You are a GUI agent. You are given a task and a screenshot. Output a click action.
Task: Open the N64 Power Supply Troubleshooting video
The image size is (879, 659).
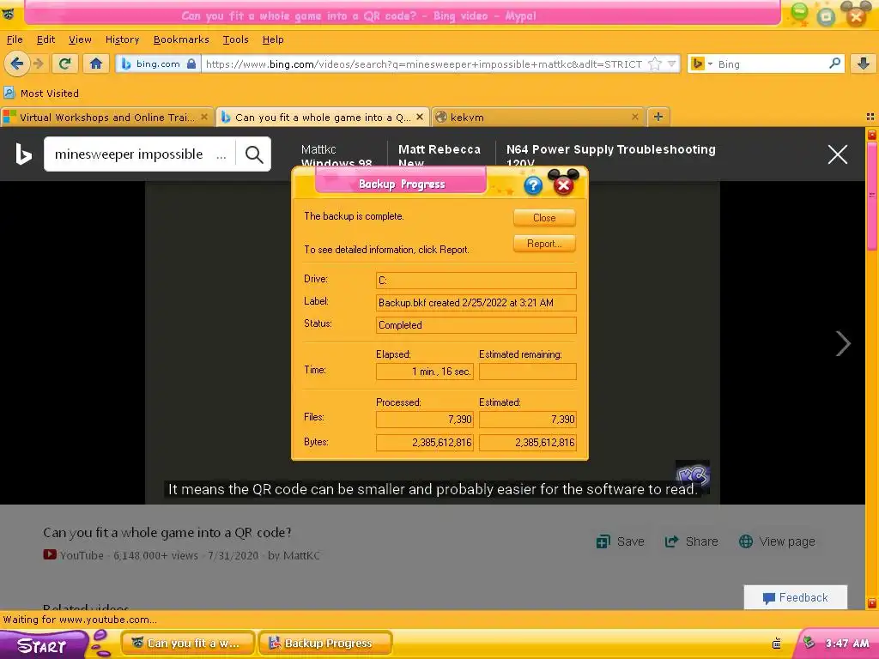tap(610, 155)
